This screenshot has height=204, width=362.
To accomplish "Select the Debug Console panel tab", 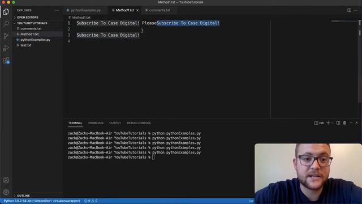I will click(139, 123).
